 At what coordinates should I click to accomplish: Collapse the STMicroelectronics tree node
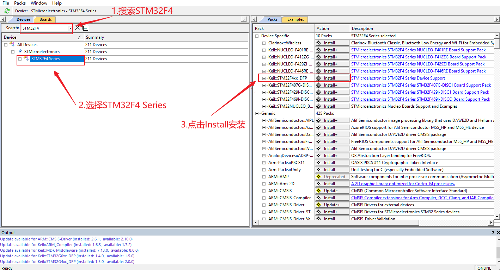coord(13,52)
